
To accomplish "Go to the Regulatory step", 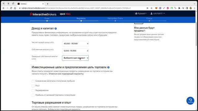I will point(81,18).
